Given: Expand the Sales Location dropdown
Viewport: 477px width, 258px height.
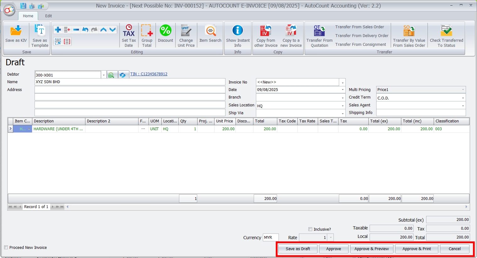Looking at the screenshot, I should click(x=343, y=106).
